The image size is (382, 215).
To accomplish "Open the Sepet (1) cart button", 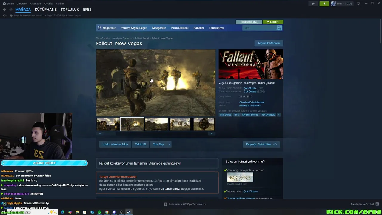I will coord(273,22).
